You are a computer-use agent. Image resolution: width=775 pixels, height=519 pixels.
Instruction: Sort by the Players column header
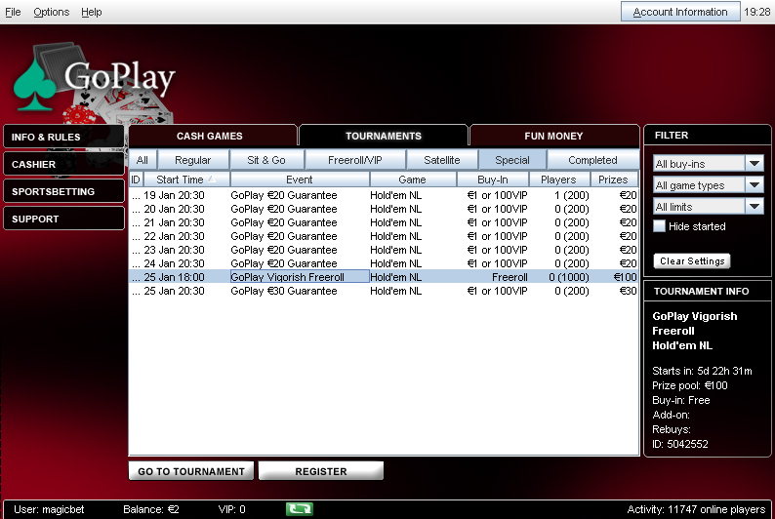pos(559,180)
